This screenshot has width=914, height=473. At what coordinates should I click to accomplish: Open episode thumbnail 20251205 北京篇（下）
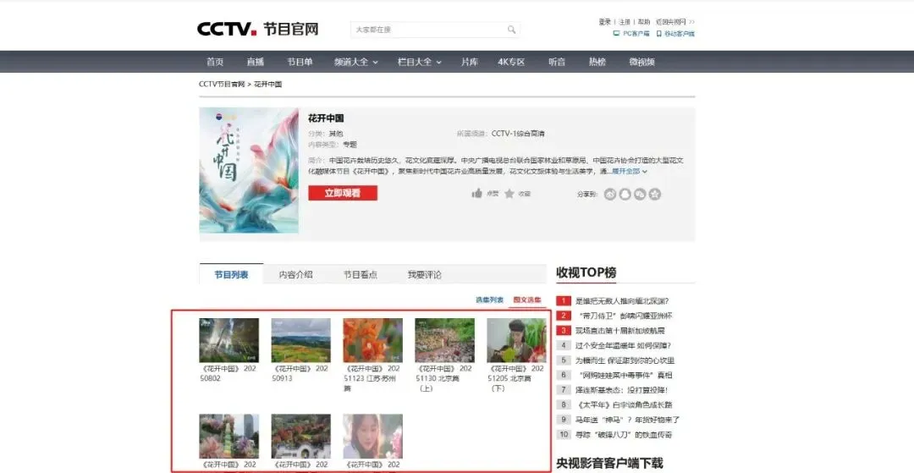(516, 340)
